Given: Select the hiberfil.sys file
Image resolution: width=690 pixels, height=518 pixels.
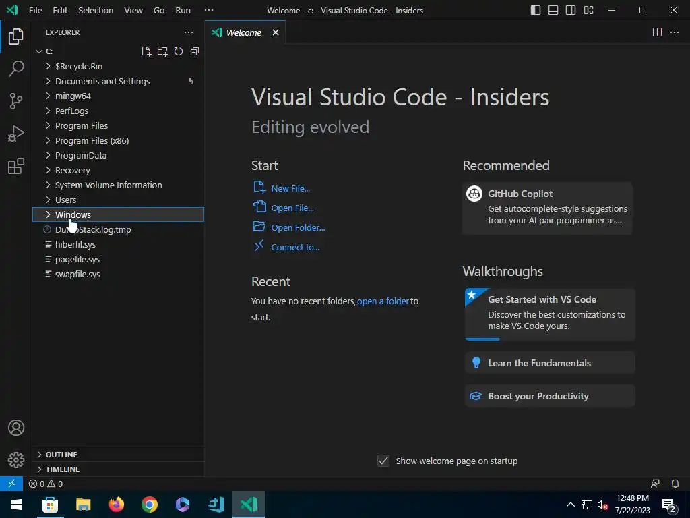Looking at the screenshot, I should 118,244.
